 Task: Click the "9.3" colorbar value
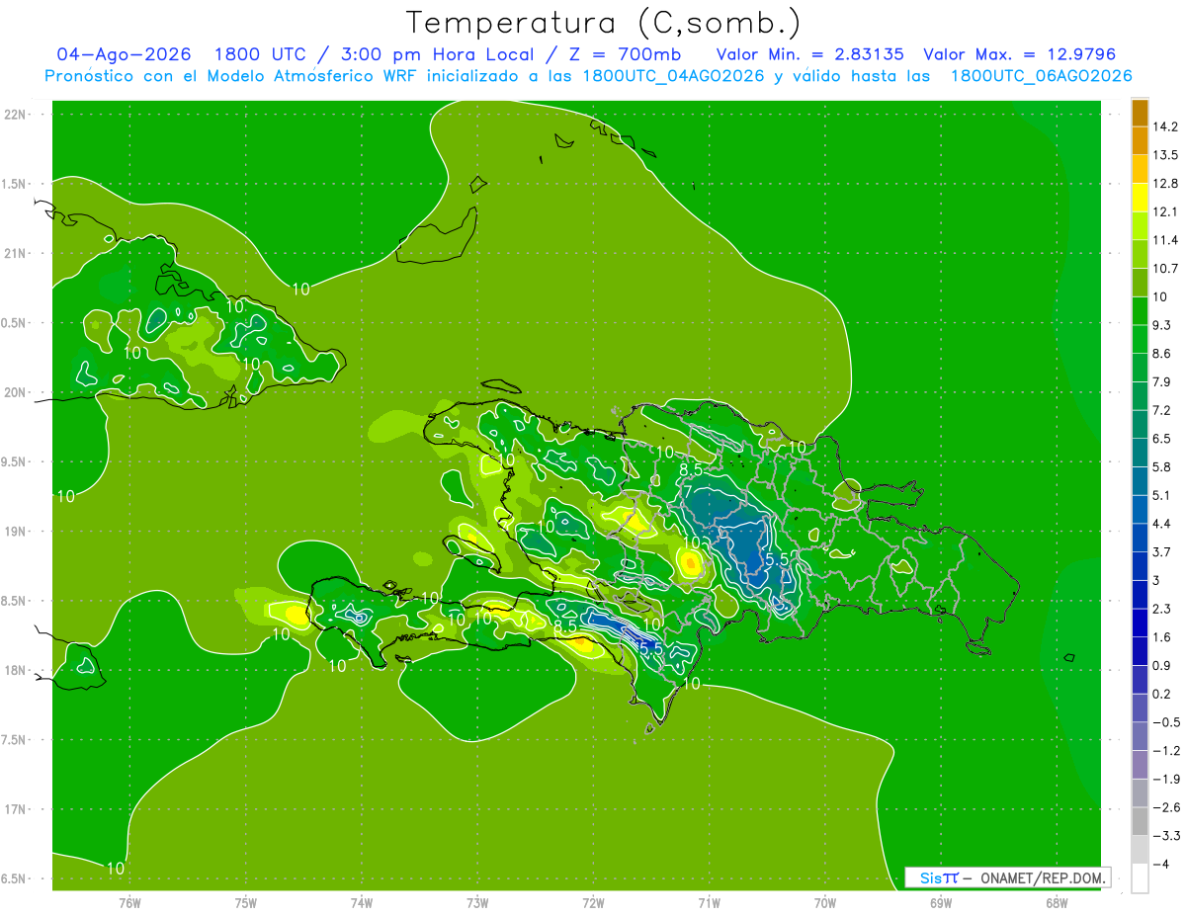1161,325
